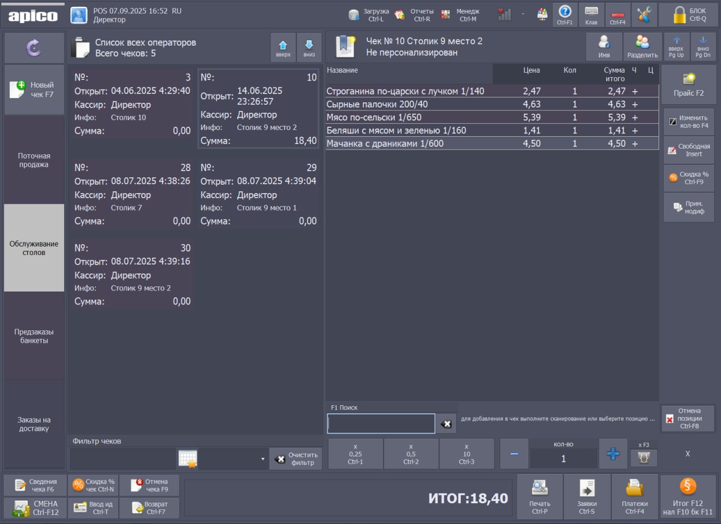
Task: Open the calendar date picker in filter area
Action: click(188, 458)
